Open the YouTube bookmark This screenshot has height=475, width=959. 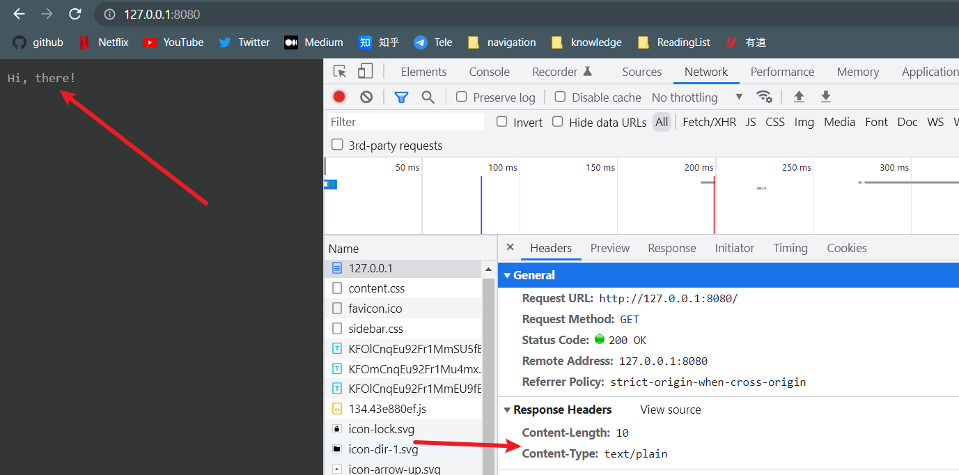173,42
